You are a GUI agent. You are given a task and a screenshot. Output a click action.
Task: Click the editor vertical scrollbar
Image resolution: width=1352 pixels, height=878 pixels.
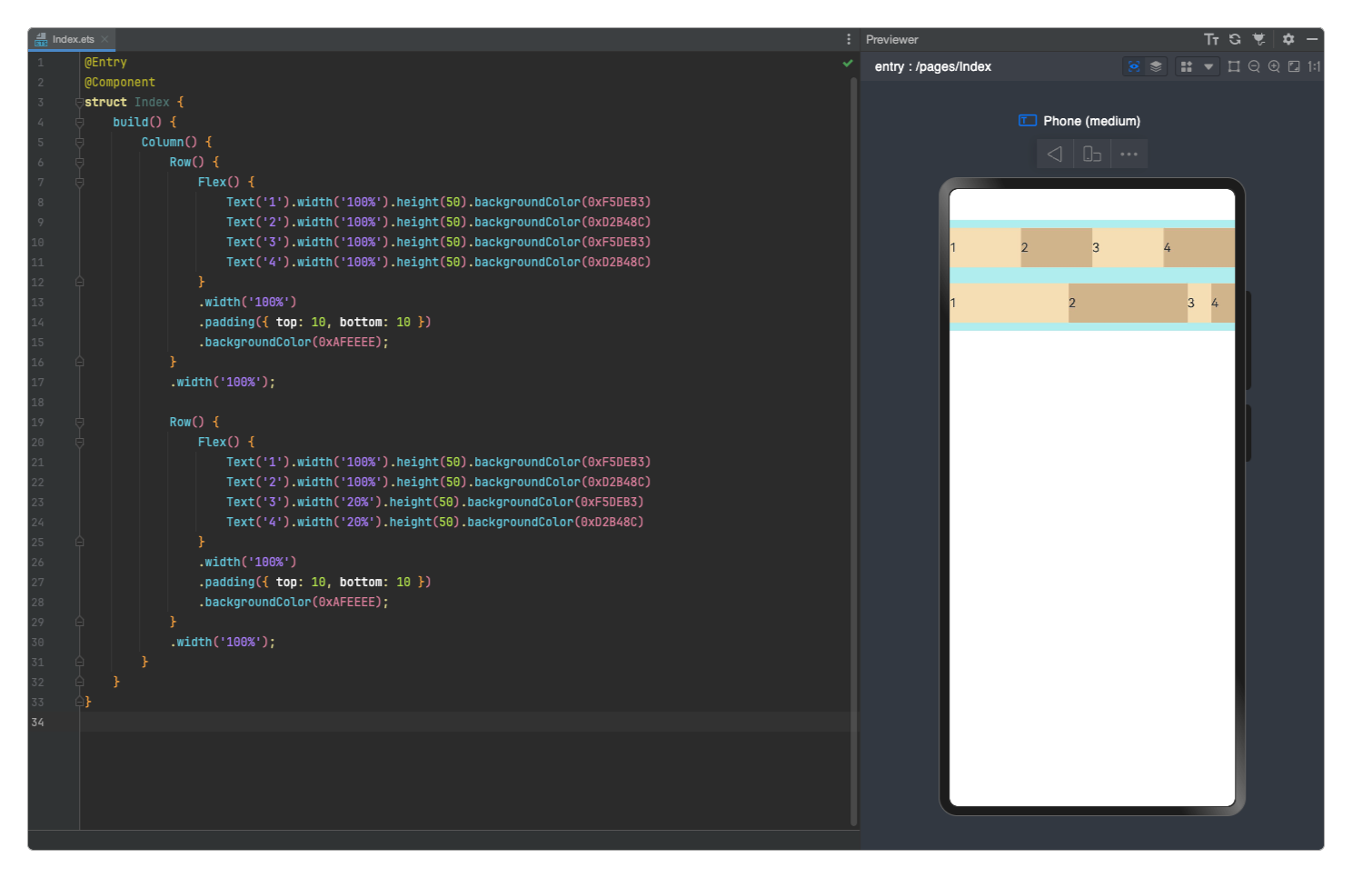[x=853, y=450]
